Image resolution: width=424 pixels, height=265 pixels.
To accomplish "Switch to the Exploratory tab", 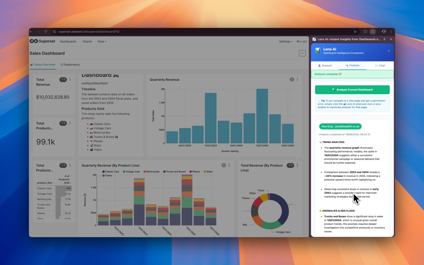I will pyautogui.click(x=70, y=65).
